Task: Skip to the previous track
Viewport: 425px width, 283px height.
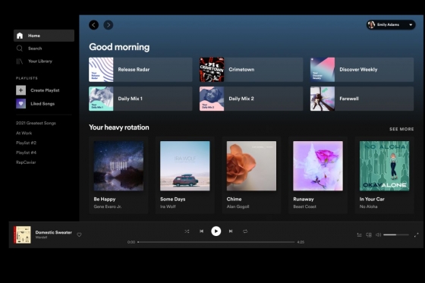Action: pos(201,231)
